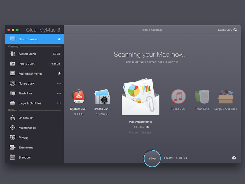Click the Trash Bins label in sidebar
245x184 pixels.
(x=26, y=94)
